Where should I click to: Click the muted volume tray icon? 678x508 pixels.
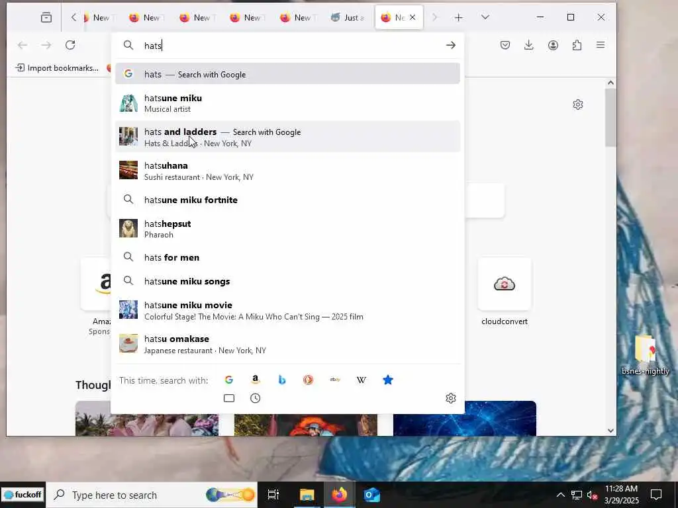[x=592, y=495]
